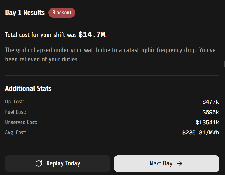Click the 'Total cost for your shift' text
This screenshot has width=225, height=175.
41,35
